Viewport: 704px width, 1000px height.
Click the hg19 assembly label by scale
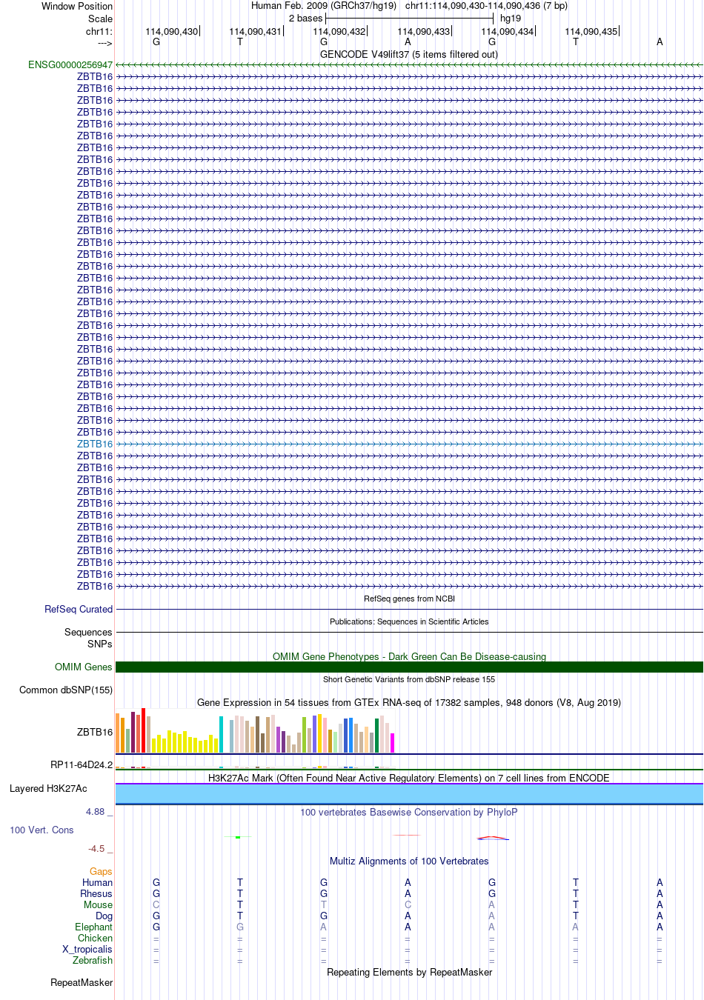[511, 19]
